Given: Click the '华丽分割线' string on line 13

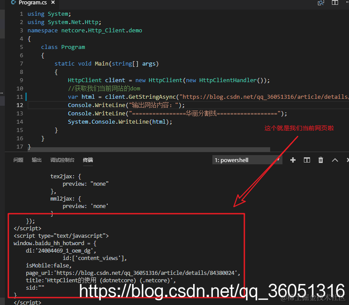Looking at the screenshot, I should [201, 114].
